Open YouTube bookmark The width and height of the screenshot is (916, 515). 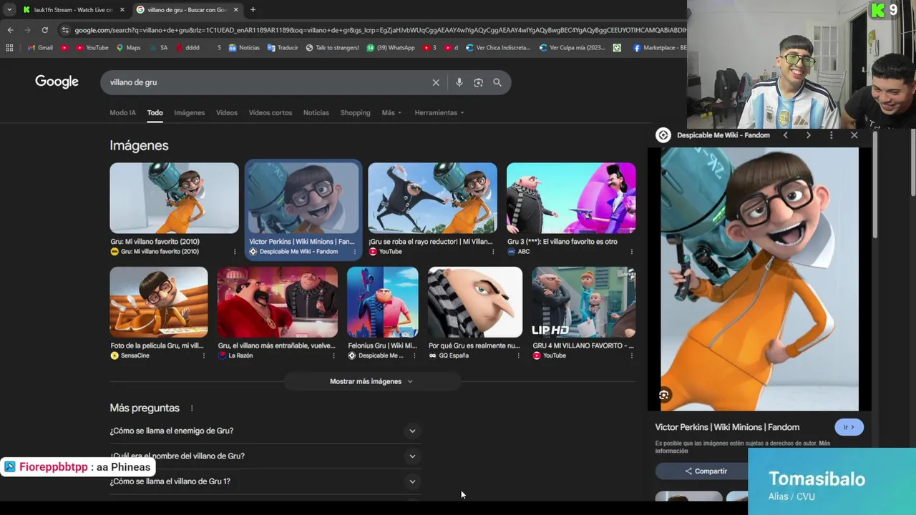point(91,48)
